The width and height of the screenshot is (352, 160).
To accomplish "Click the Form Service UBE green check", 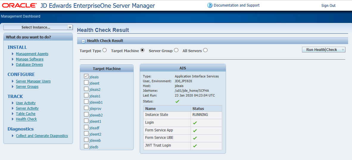I will (x=195, y=138).
